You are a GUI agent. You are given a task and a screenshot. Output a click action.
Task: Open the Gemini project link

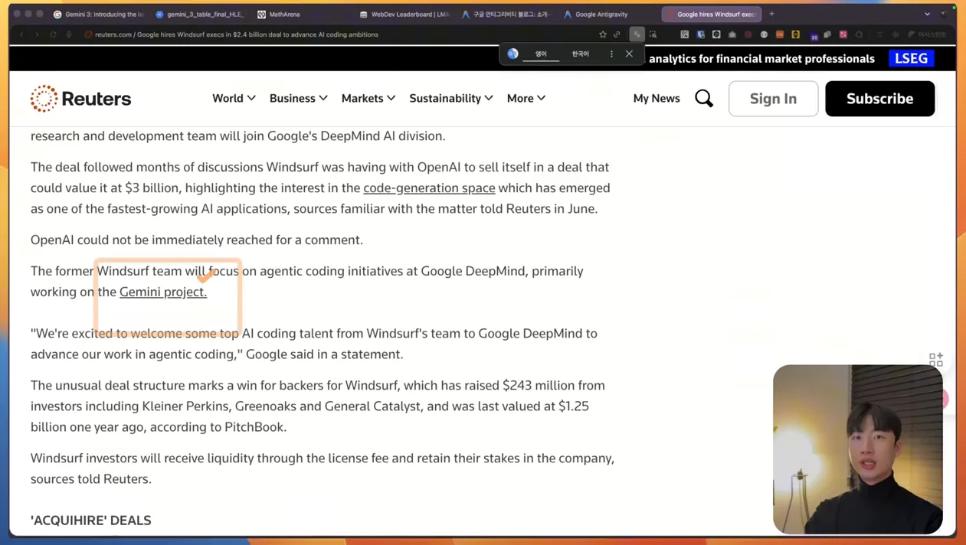point(163,292)
